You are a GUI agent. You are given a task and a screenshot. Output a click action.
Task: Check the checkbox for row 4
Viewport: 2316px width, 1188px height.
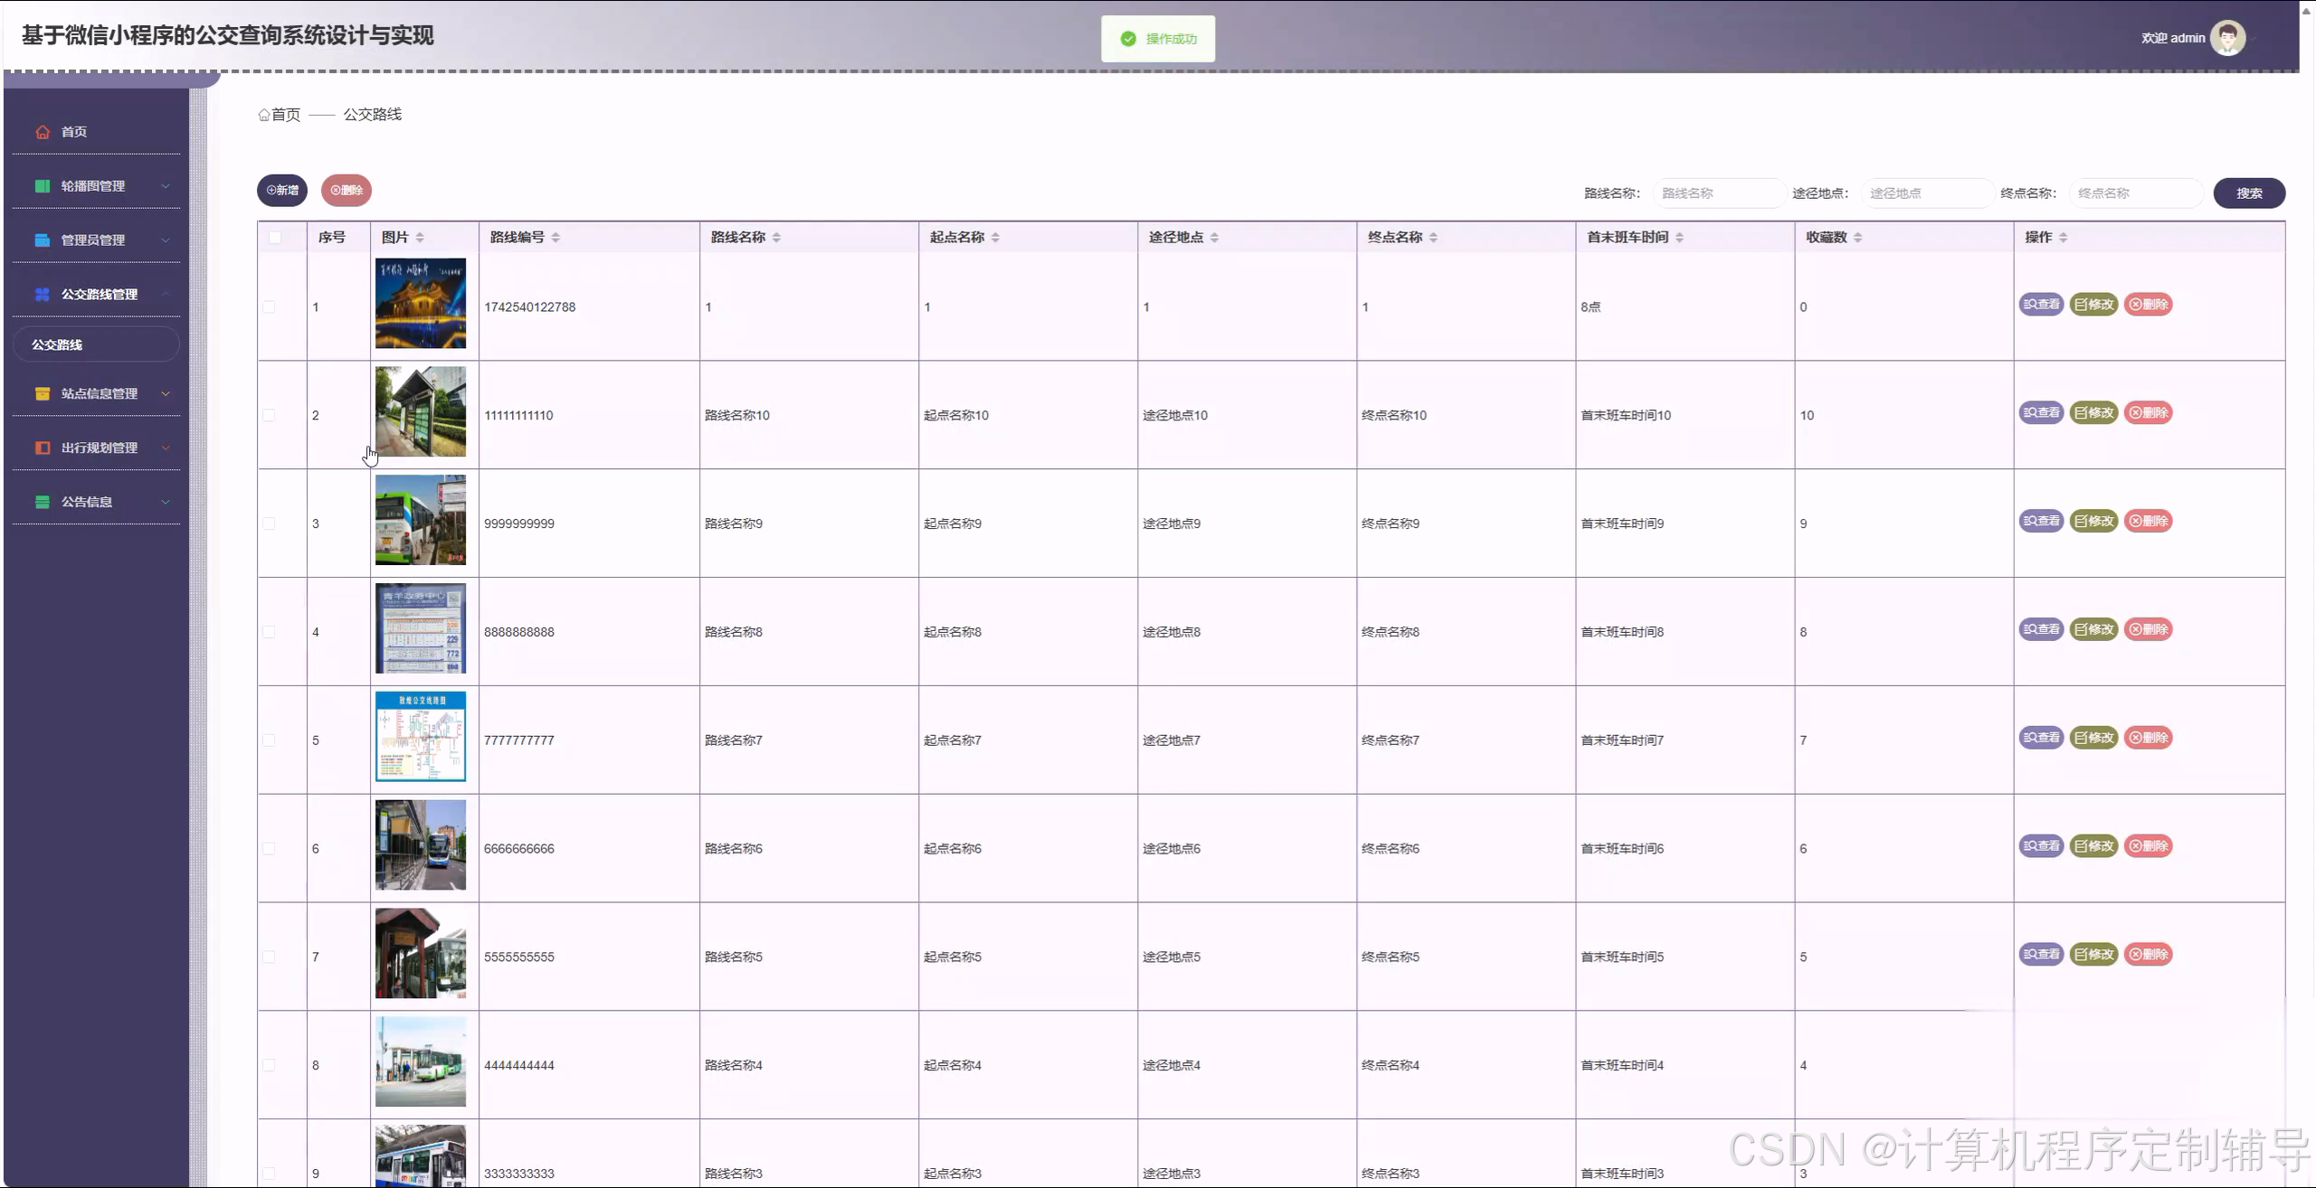click(x=270, y=632)
